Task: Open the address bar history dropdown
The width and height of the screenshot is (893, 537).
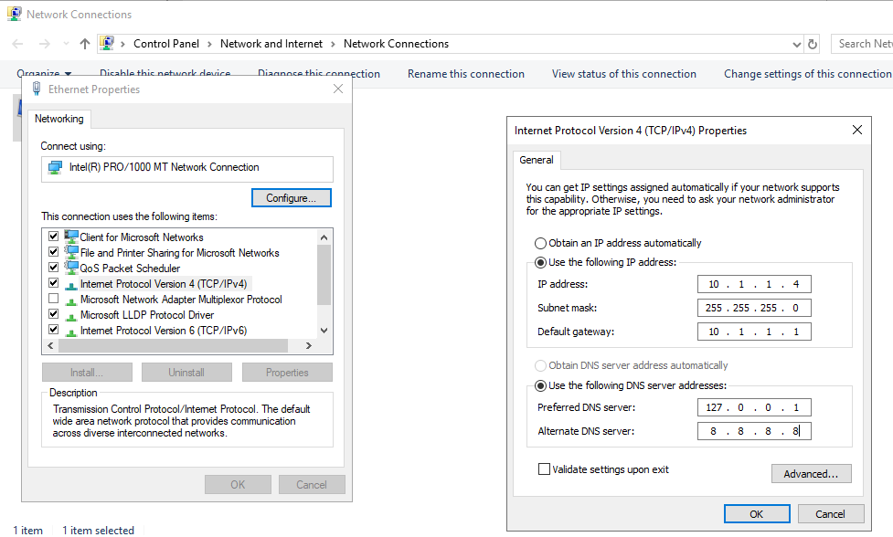Action: tap(797, 44)
